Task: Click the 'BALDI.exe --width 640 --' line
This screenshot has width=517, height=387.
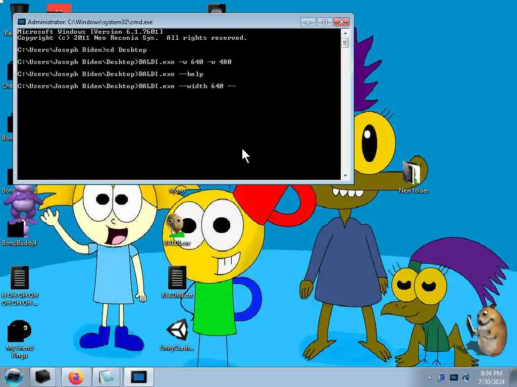Action: (x=126, y=86)
